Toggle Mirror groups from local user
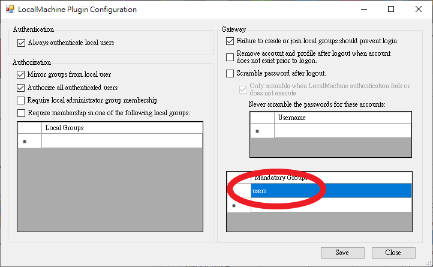The height and width of the screenshot is (267, 433). pyautogui.click(x=21, y=74)
